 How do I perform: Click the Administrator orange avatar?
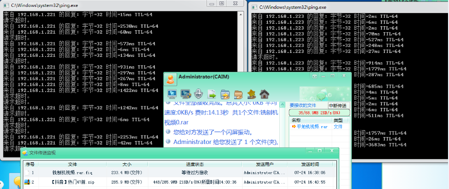pyautogui.click(x=170, y=79)
